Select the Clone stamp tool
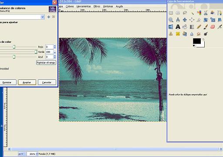Image resolution: width=223 pixels, height=157 pixels. [171, 34]
